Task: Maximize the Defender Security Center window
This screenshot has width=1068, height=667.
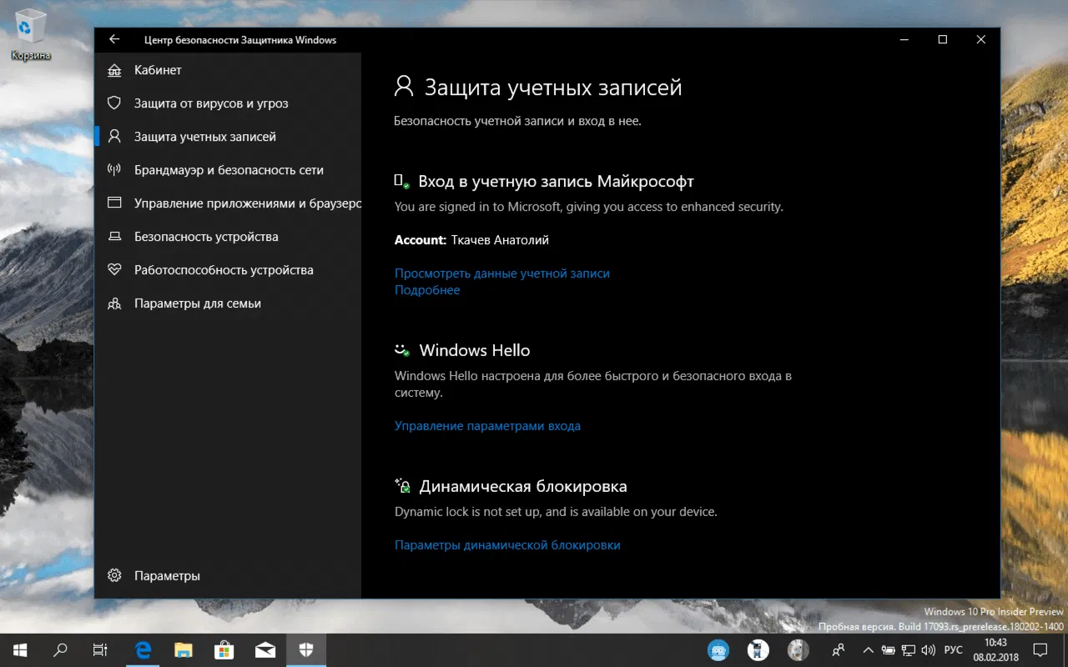Action: tap(943, 39)
